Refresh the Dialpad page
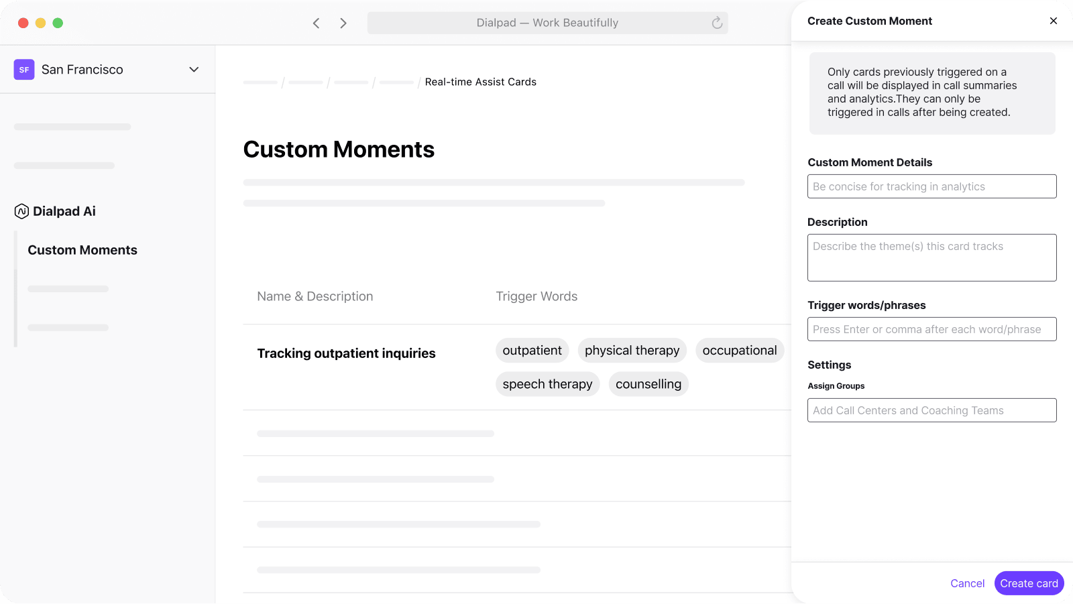1073x604 pixels. click(x=716, y=22)
